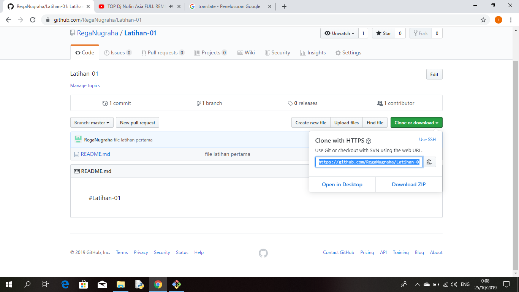Mute the YouTube tab's audio indicator

point(171,6)
